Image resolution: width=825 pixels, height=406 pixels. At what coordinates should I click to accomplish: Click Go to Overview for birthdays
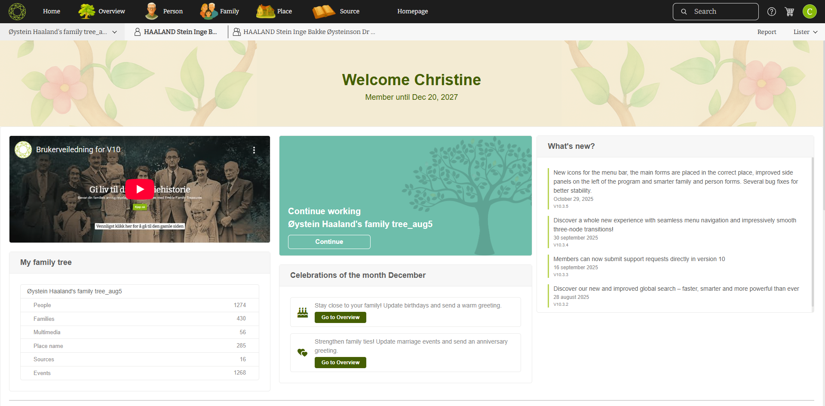(340, 317)
